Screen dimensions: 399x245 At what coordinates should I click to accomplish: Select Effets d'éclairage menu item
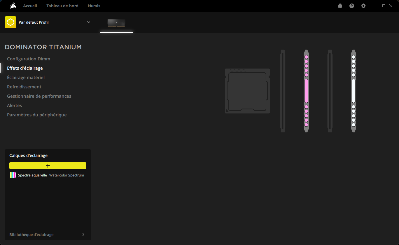(x=25, y=68)
